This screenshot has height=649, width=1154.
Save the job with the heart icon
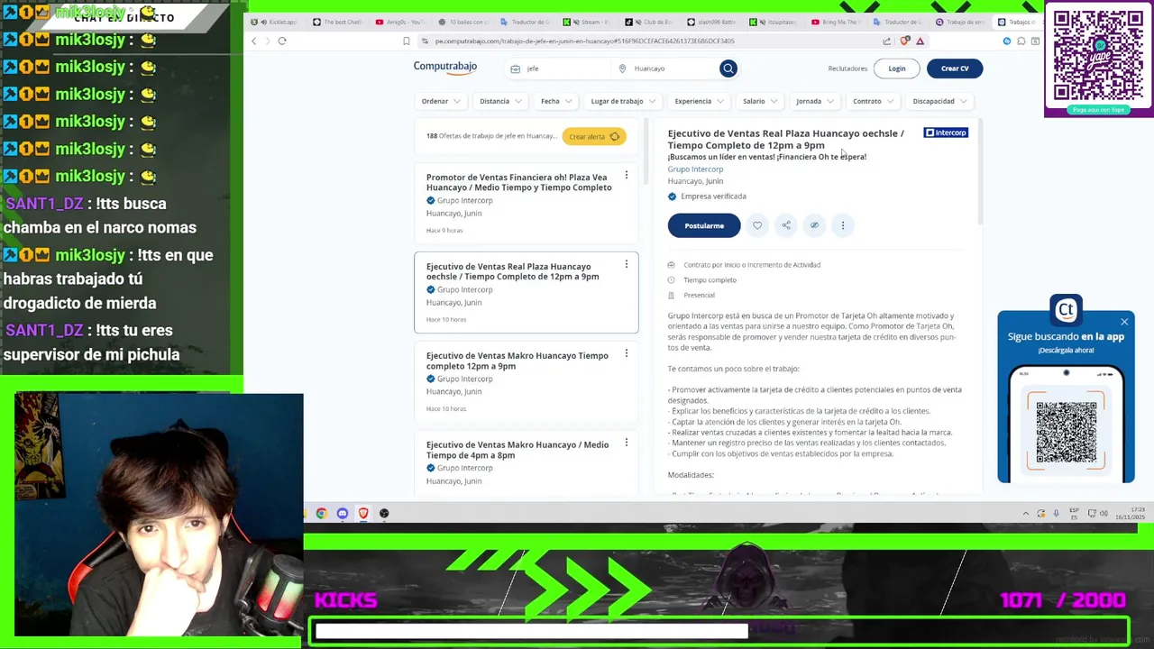757,225
